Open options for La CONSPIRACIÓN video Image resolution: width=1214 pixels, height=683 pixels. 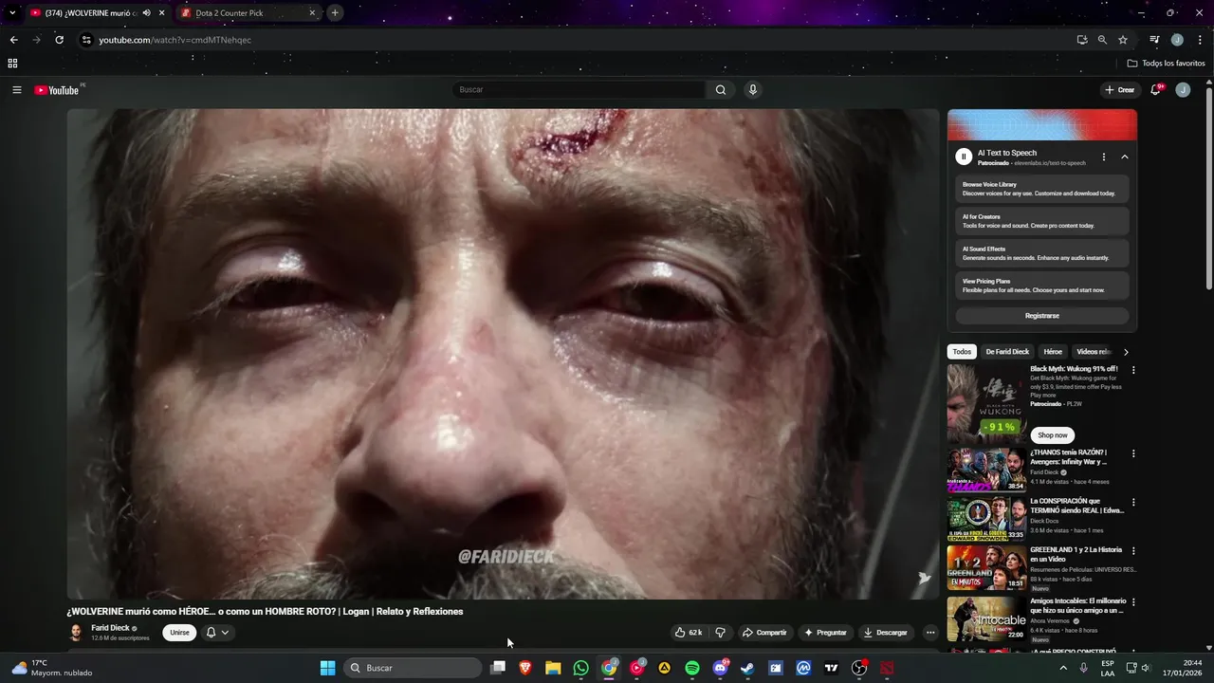tap(1133, 502)
